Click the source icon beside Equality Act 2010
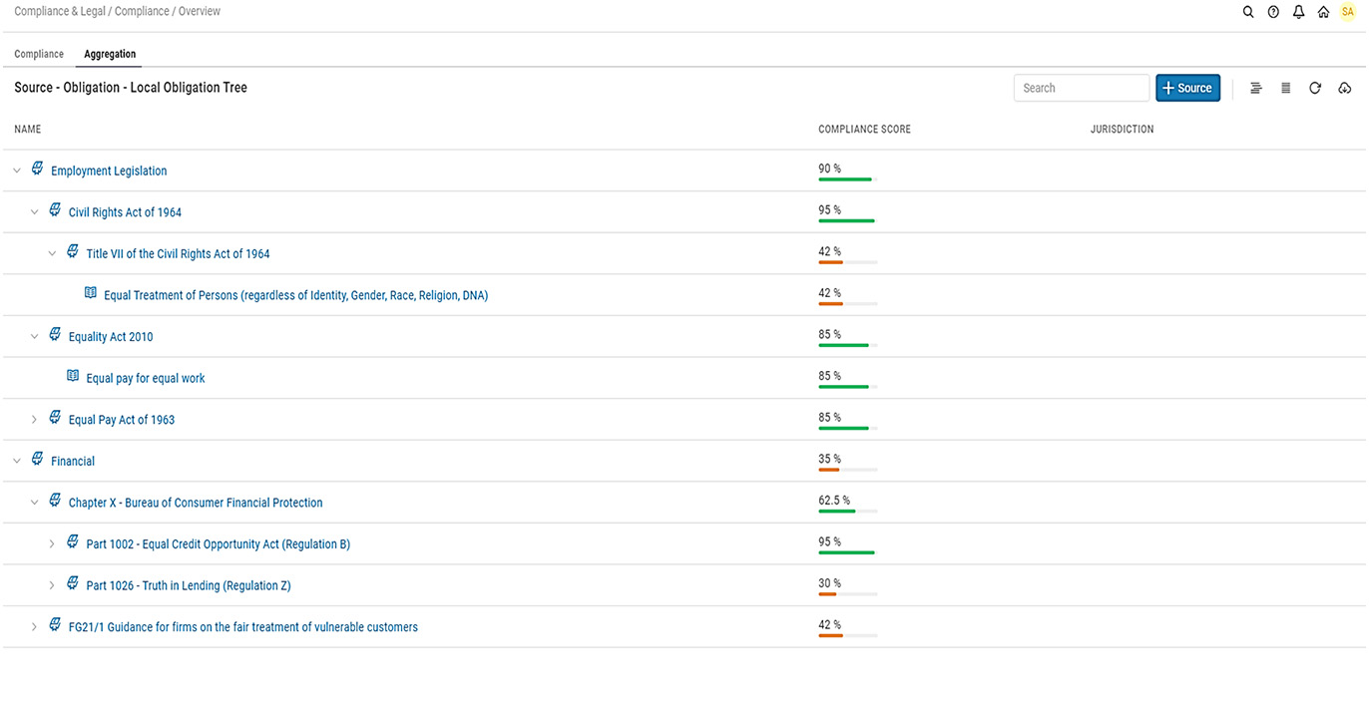Viewport: 1369px width, 707px height. (x=55, y=335)
